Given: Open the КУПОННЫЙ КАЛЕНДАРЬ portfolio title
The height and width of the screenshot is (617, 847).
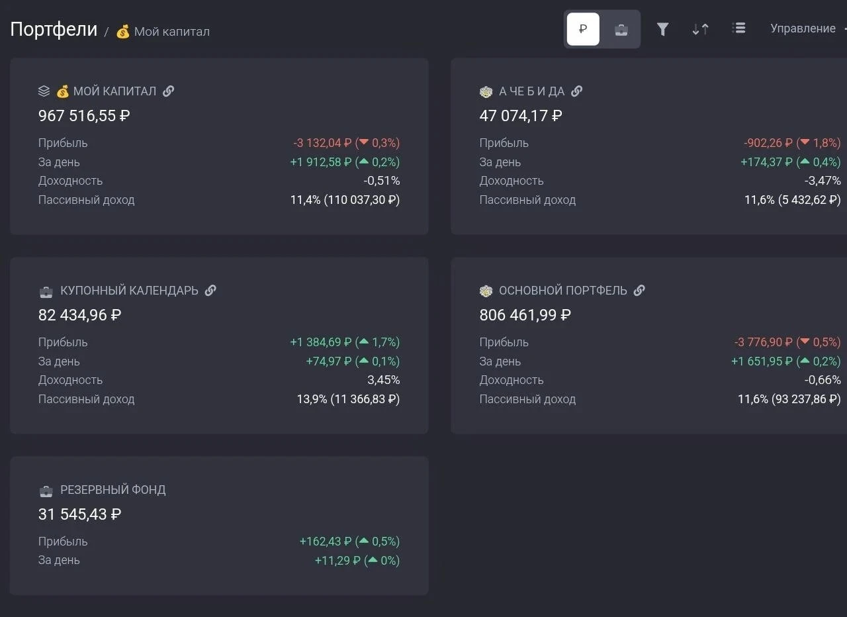Looking at the screenshot, I should 129,291.
